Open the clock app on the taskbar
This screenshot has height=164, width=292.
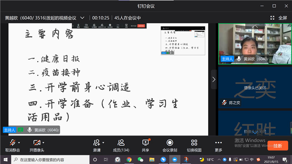[118, 160]
